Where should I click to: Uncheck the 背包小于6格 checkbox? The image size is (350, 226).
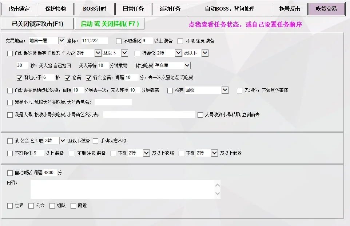pos(19,77)
